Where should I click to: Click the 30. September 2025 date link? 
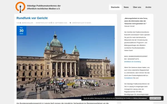(x=60, y=23)
